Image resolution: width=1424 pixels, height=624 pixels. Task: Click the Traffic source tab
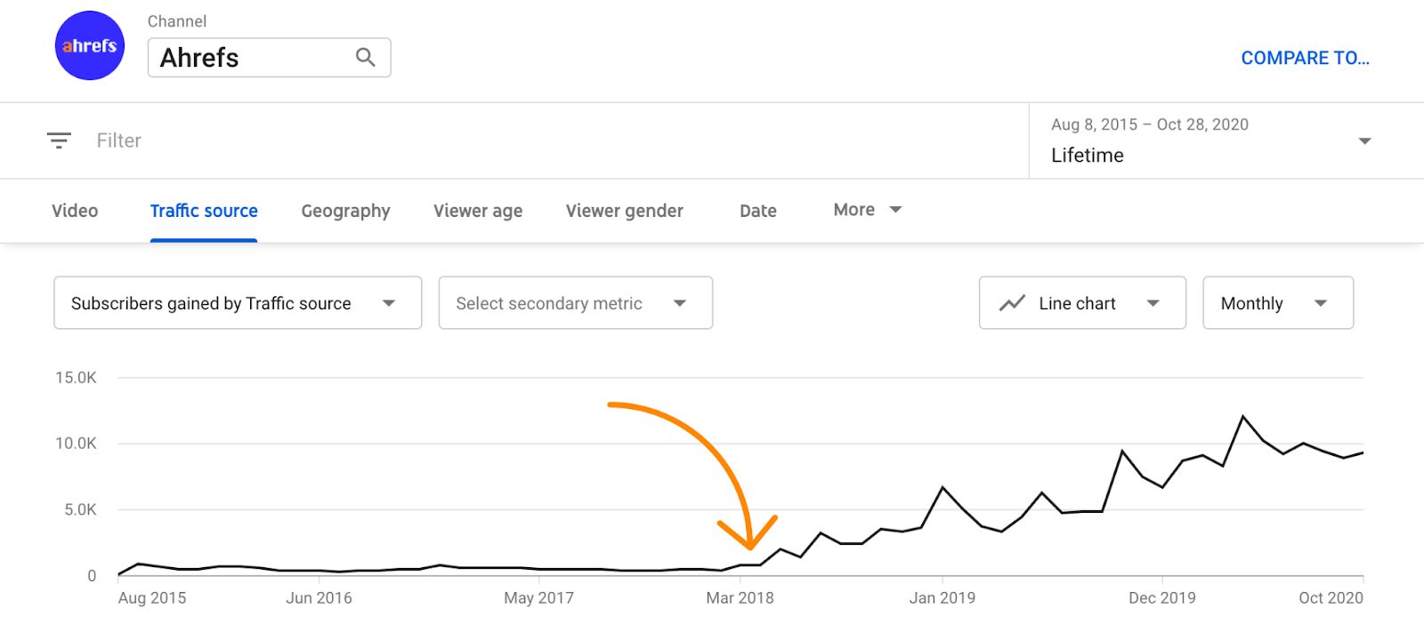click(x=203, y=210)
